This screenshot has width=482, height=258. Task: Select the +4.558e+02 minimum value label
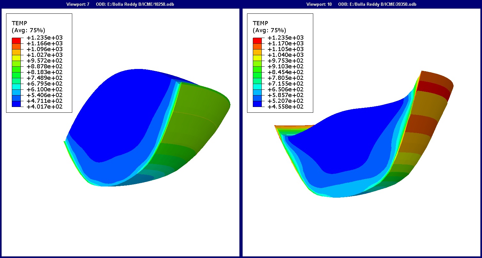tap(285, 107)
